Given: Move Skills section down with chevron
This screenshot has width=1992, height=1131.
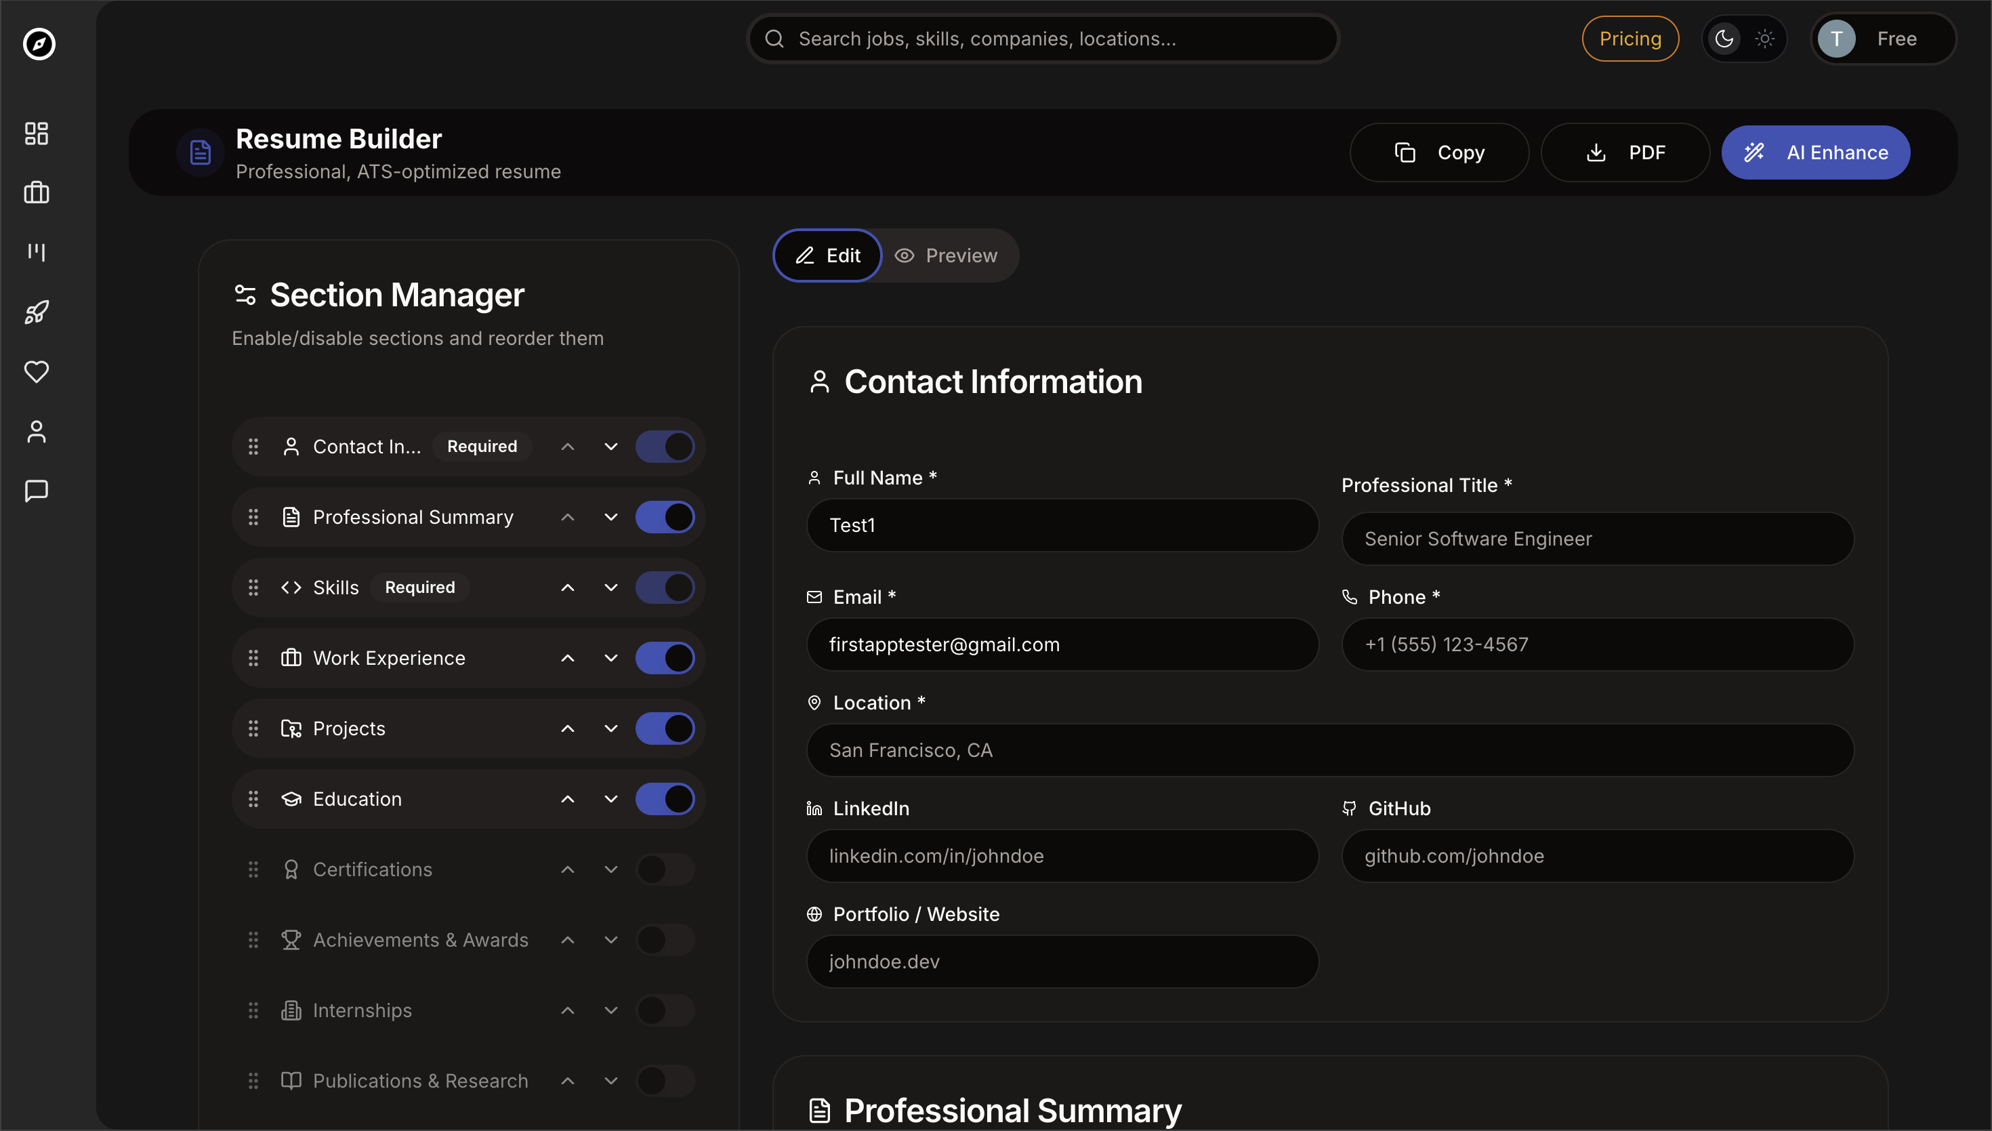Looking at the screenshot, I should point(611,588).
